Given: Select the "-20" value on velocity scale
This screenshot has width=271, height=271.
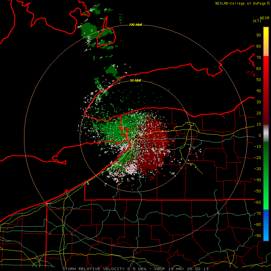Looking at the screenshot, I should (257, 157).
